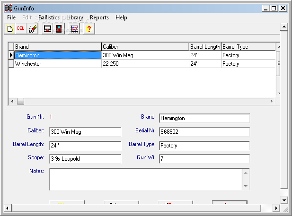292x216 pixels.
Task: Open the data table list toolbar icon
Action: pyautogui.click(x=47, y=29)
